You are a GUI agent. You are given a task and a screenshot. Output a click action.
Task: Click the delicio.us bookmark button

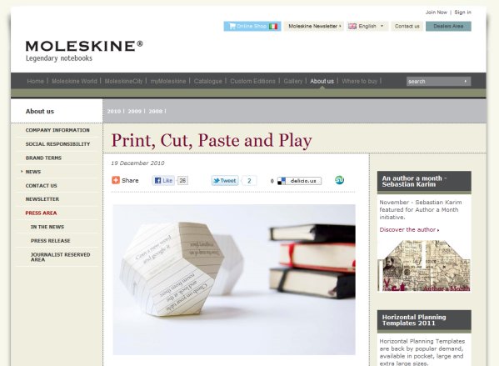[299, 181]
